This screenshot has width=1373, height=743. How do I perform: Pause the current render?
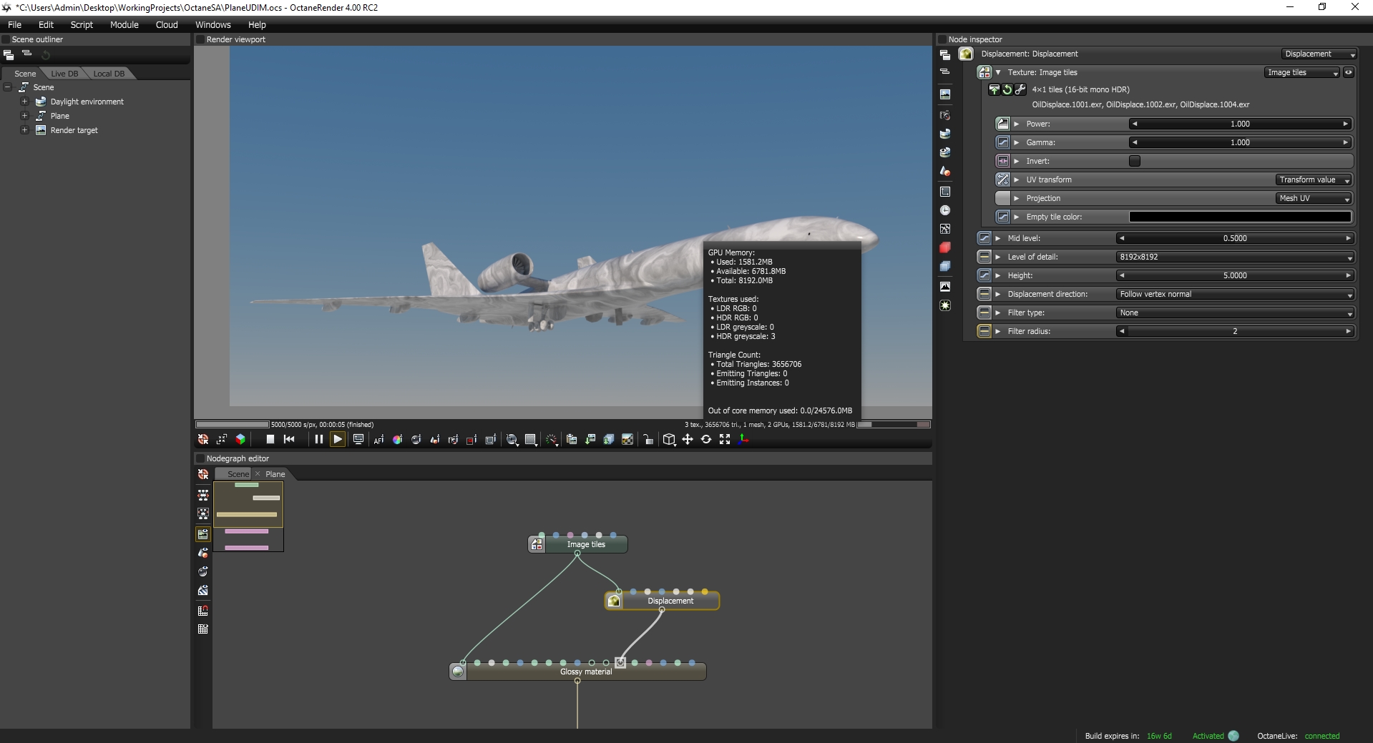coord(319,439)
